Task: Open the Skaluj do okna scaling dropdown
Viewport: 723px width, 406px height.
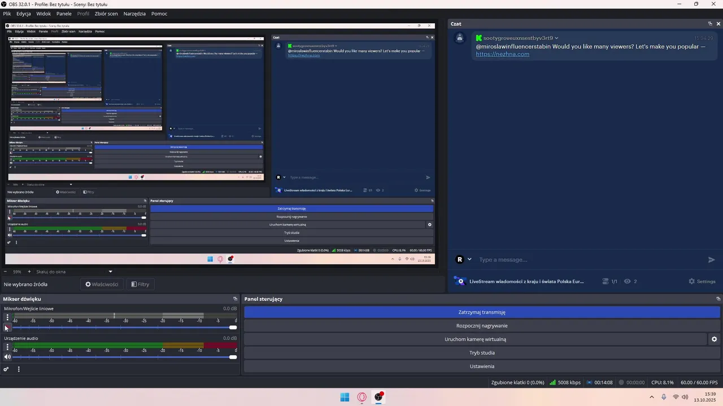Action: (x=75, y=272)
